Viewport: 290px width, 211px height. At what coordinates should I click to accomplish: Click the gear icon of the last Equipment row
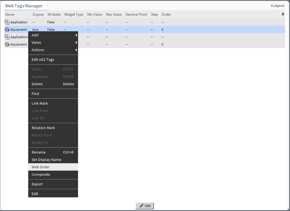coord(7,44)
